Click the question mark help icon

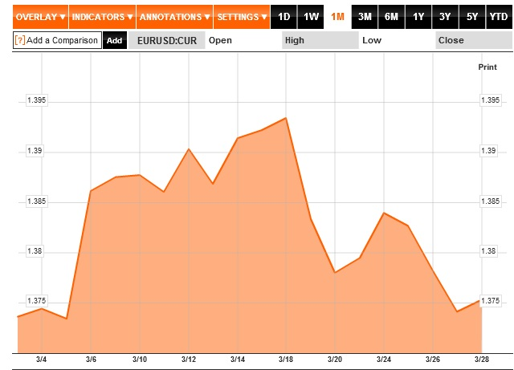19,40
